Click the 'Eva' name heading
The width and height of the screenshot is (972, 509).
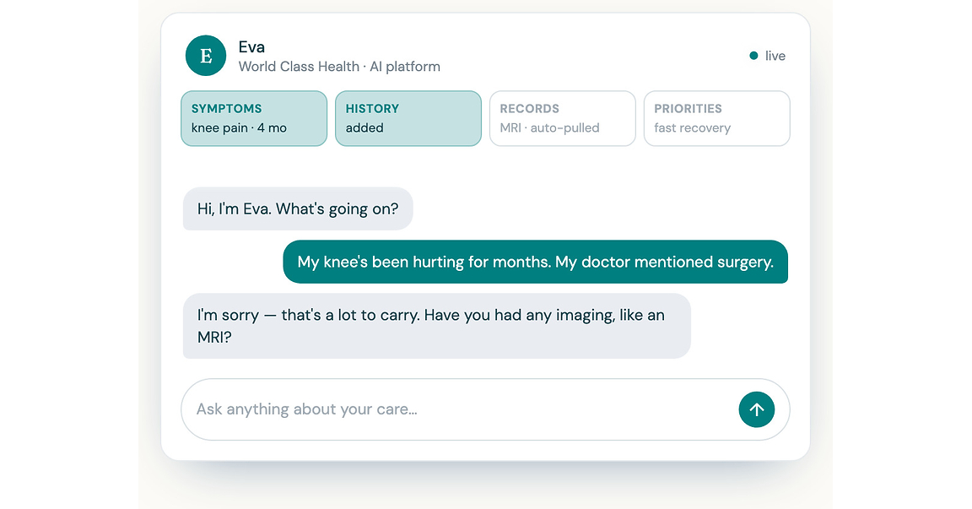pyautogui.click(x=251, y=47)
